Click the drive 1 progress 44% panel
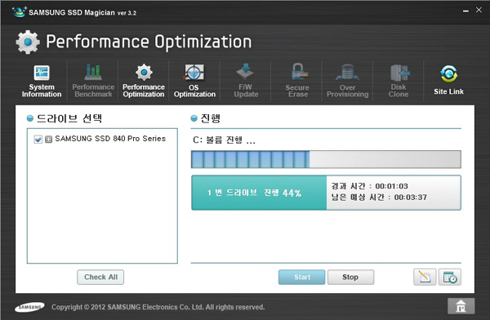This screenshot has width=490, height=320. 259,193
